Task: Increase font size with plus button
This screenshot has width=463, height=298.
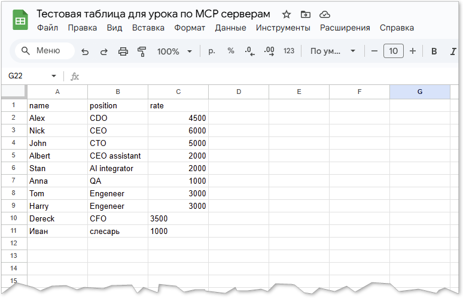Action: click(413, 51)
